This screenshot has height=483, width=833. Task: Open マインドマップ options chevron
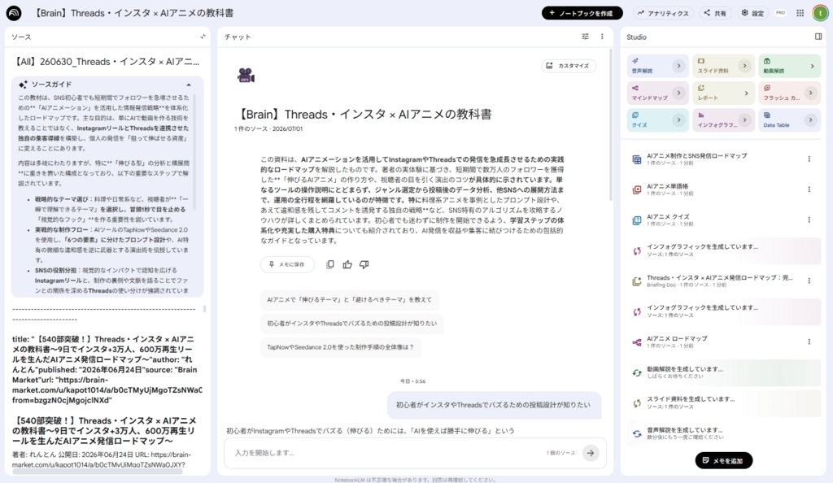[678, 93]
